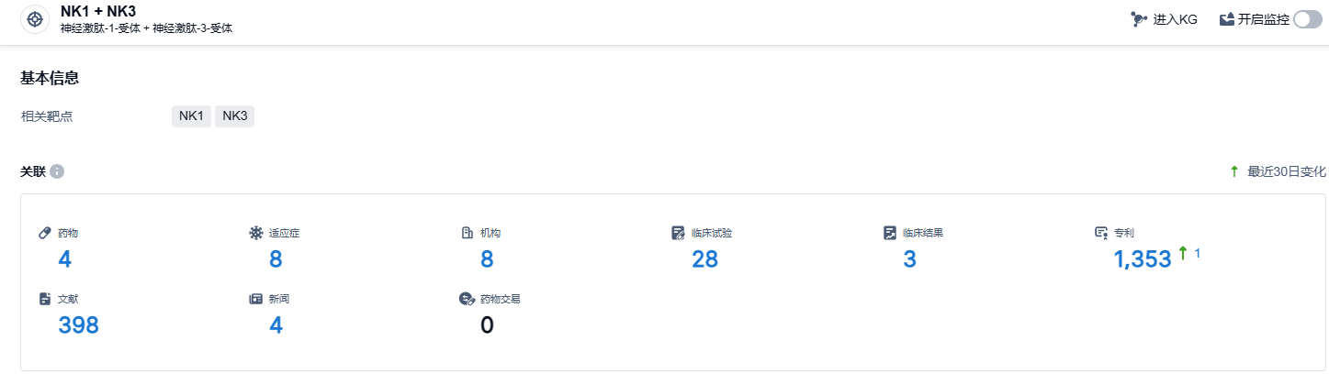1329x374 pixels.
Task: Click the 开启监控 monitoring icon
Action: pyautogui.click(x=1226, y=19)
